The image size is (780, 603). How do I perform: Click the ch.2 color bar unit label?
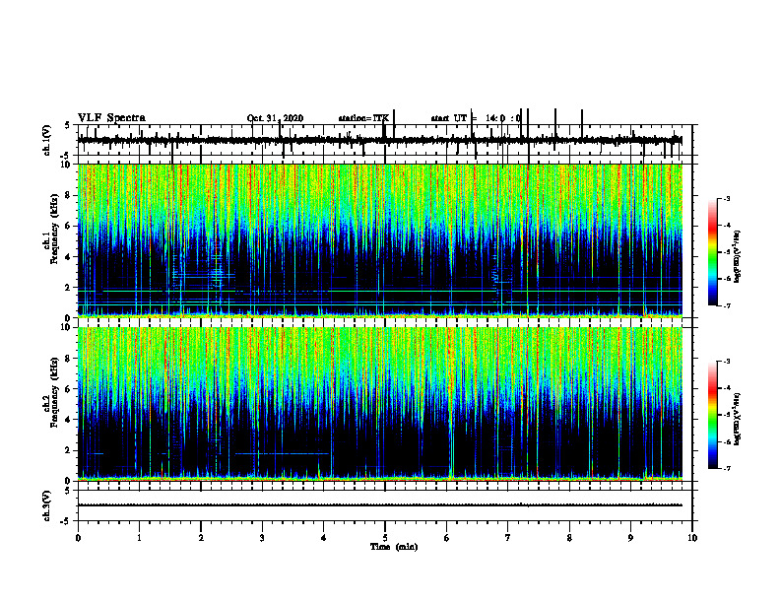(738, 419)
